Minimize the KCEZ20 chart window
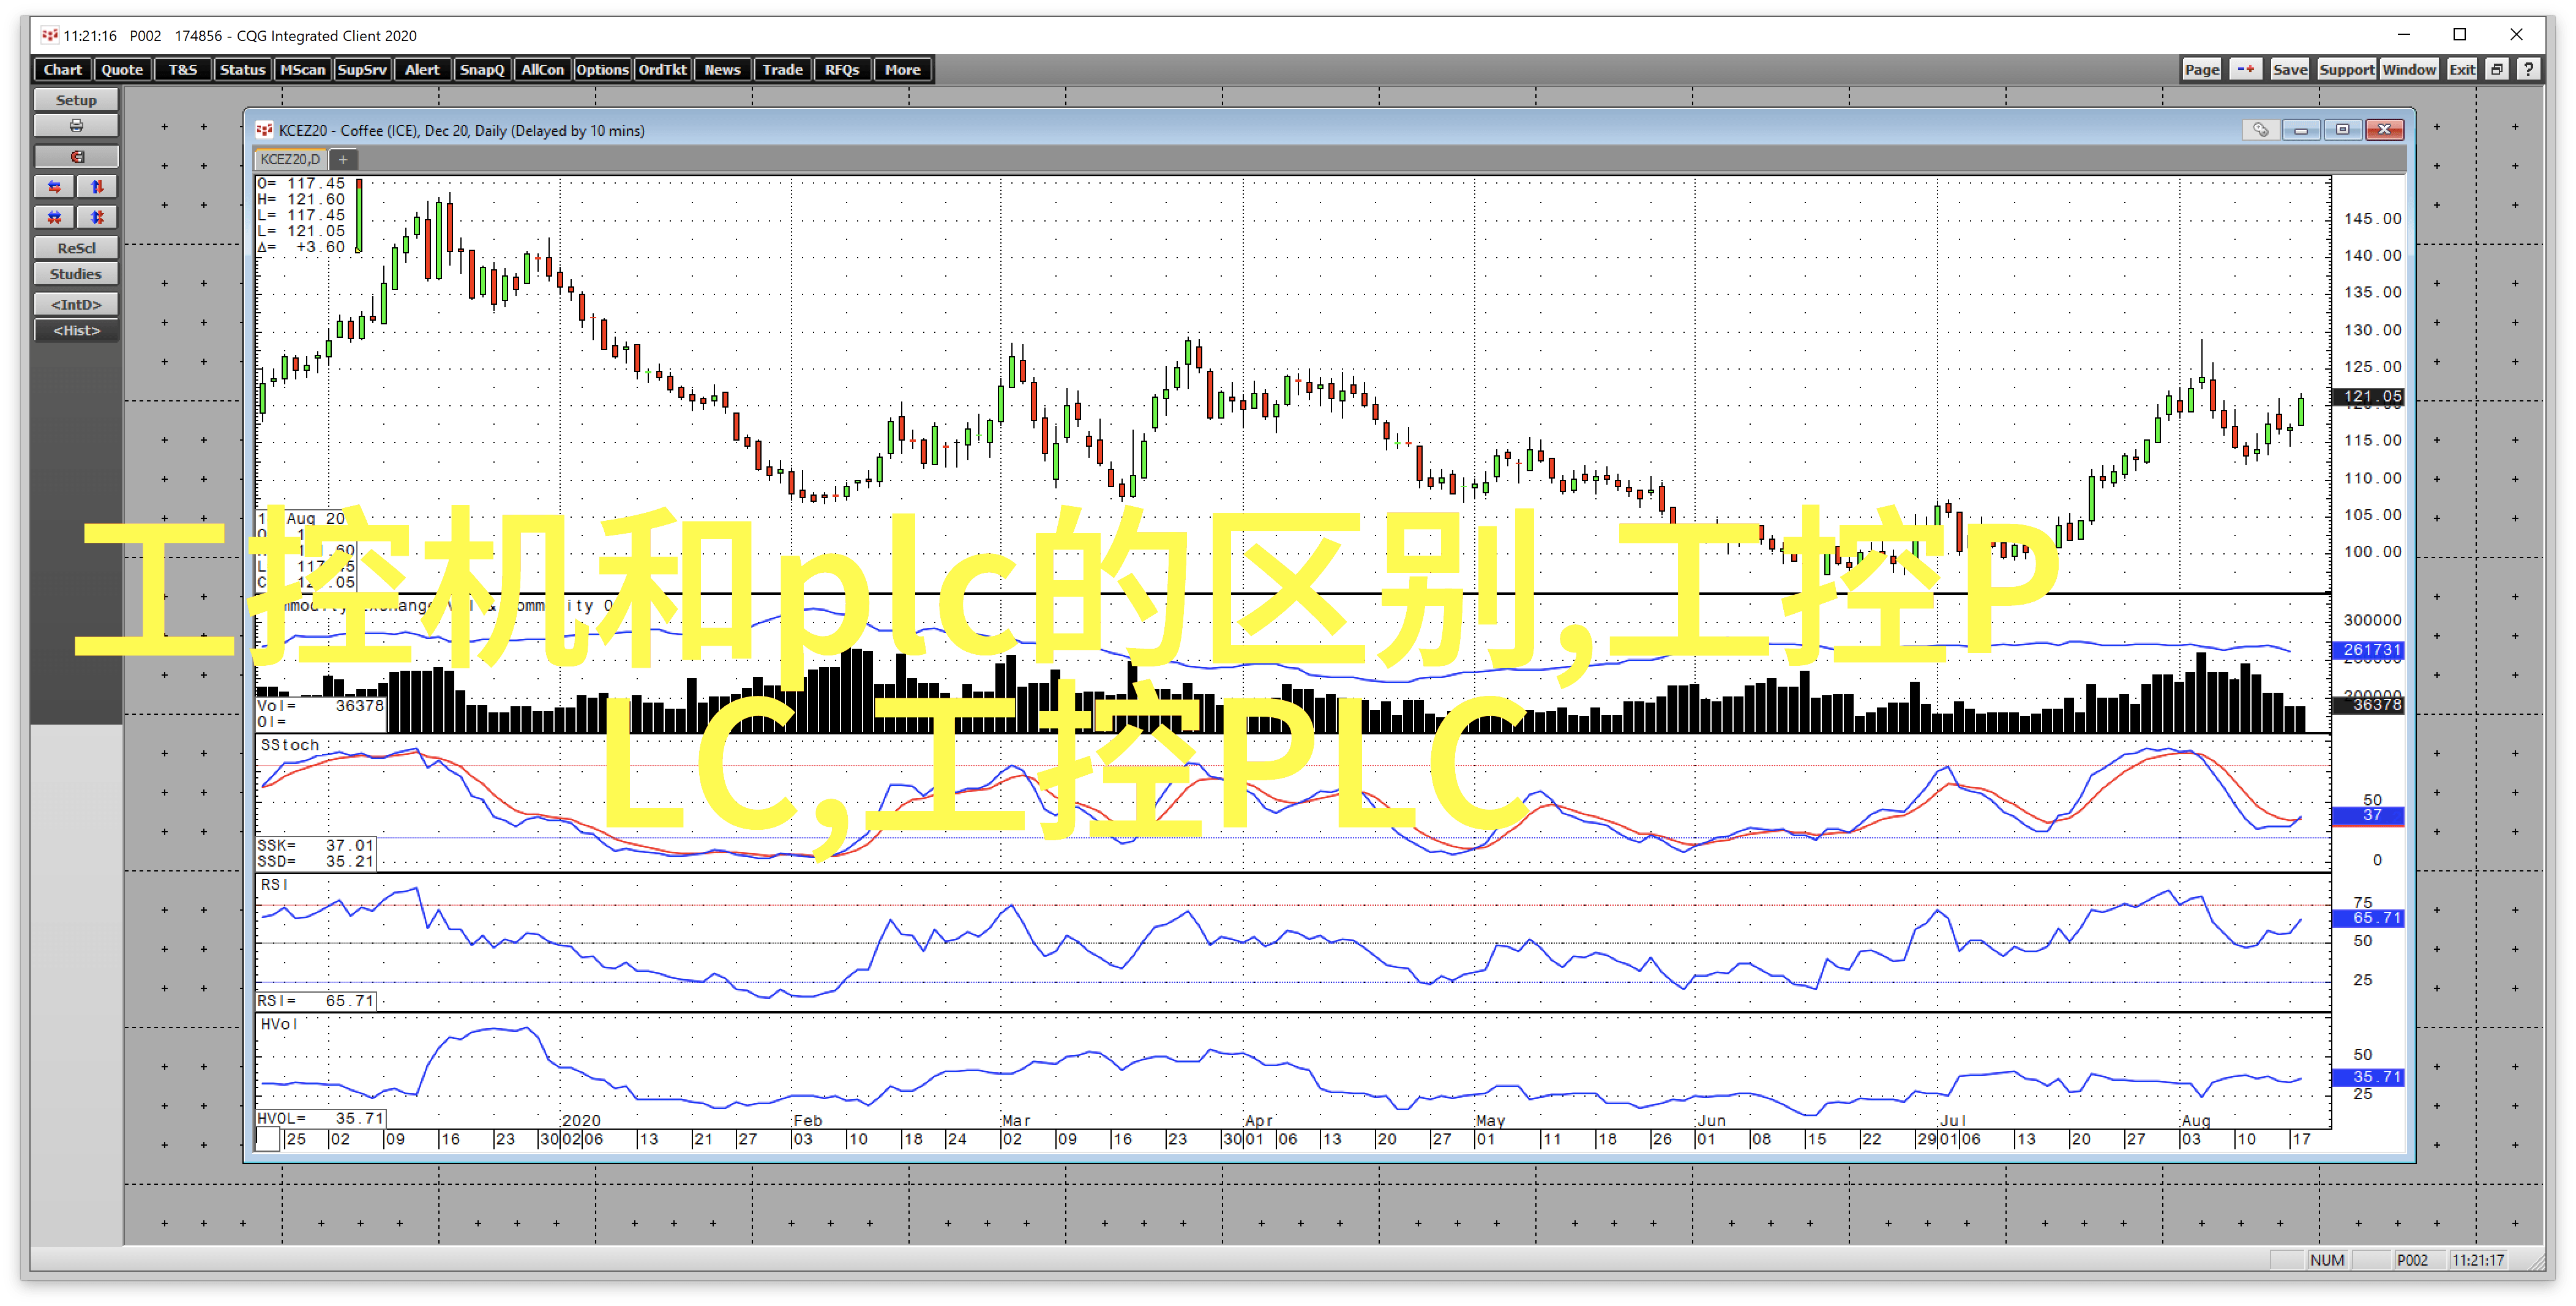The image size is (2576, 1306). [x=2300, y=130]
